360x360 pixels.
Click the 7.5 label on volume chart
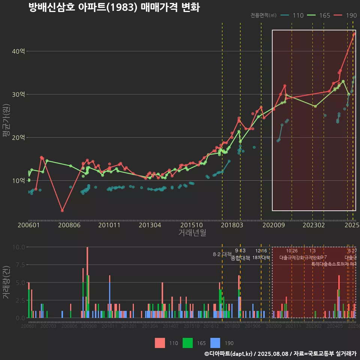coord(20,265)
